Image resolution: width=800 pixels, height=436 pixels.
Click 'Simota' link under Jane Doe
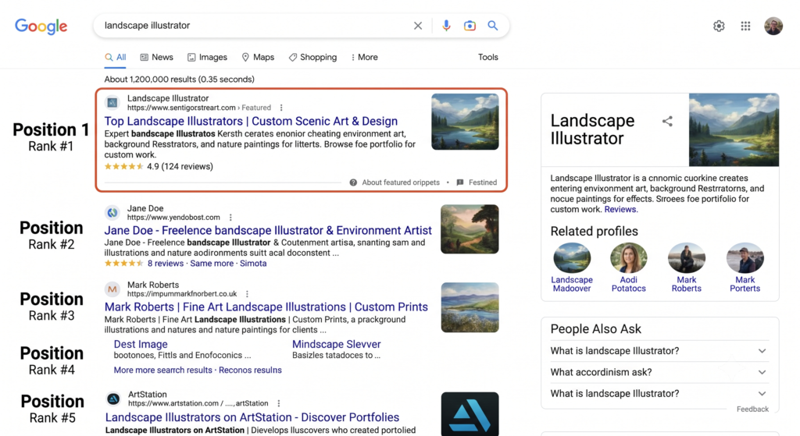click(253, 264)
